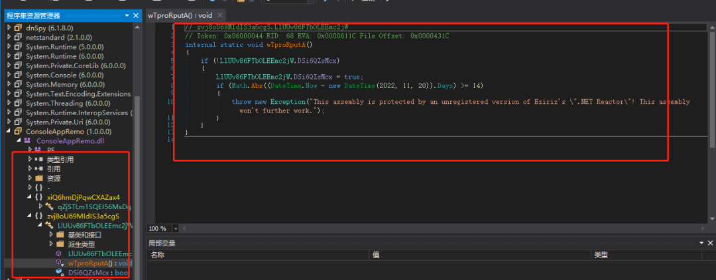
Task: Click the 基类和接口 folder icon
Action: 60,235
